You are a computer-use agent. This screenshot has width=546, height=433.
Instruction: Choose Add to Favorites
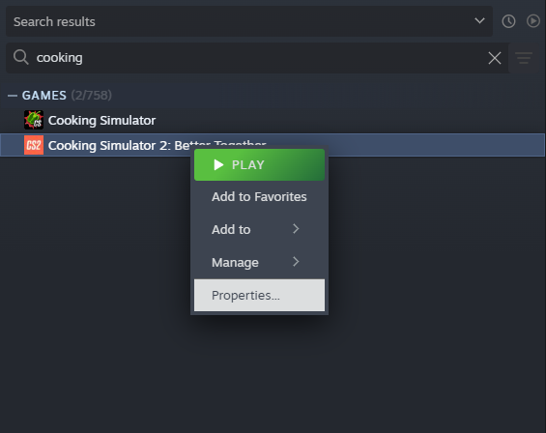pyautogui.click(x=259, y=197)
